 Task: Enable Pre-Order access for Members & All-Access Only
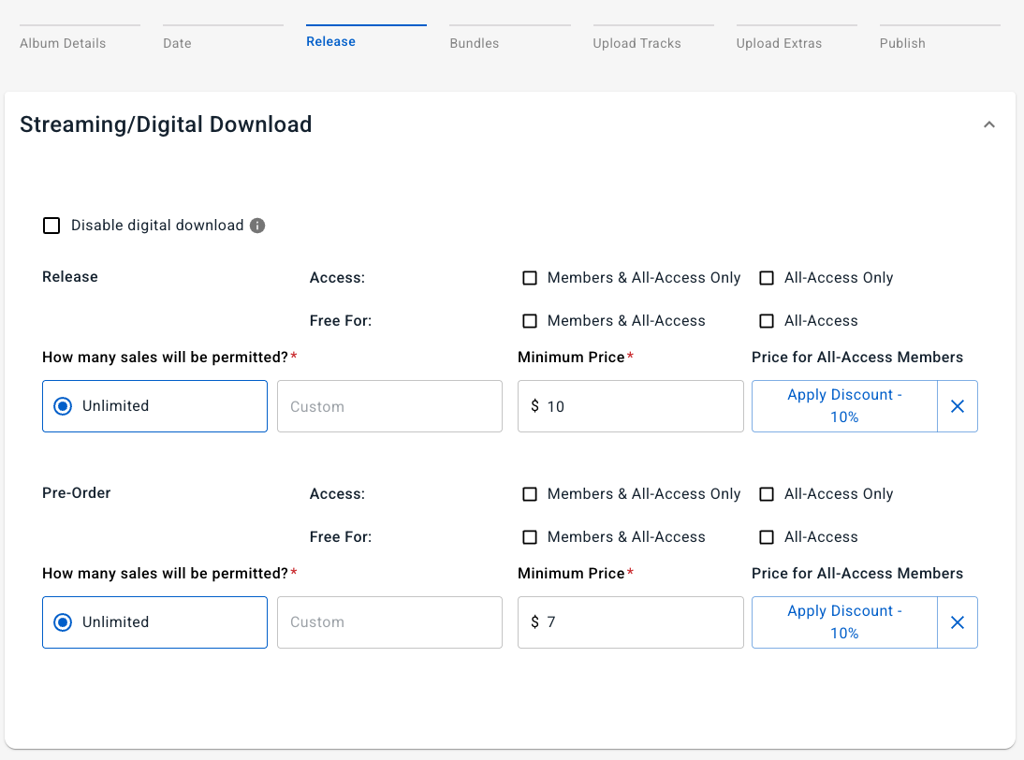click(530, 494)
